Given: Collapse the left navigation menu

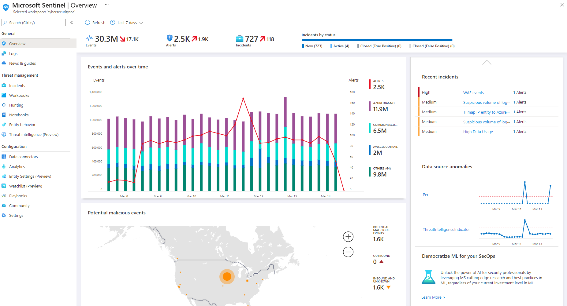Looking at the screenshot, I should pyautogui.click(x=72, y=23).
